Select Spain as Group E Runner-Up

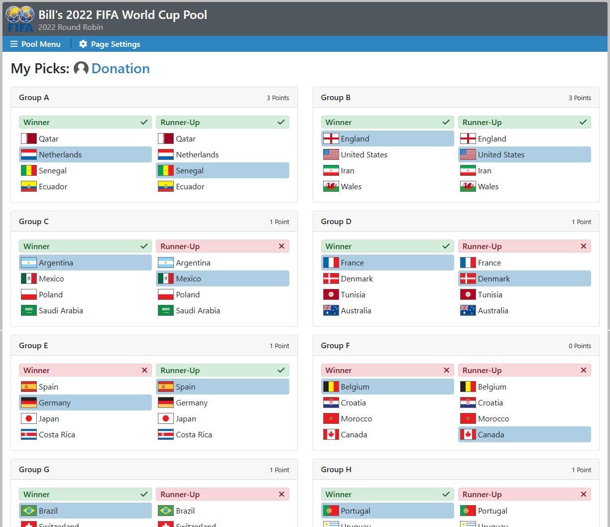click(223, 387)
